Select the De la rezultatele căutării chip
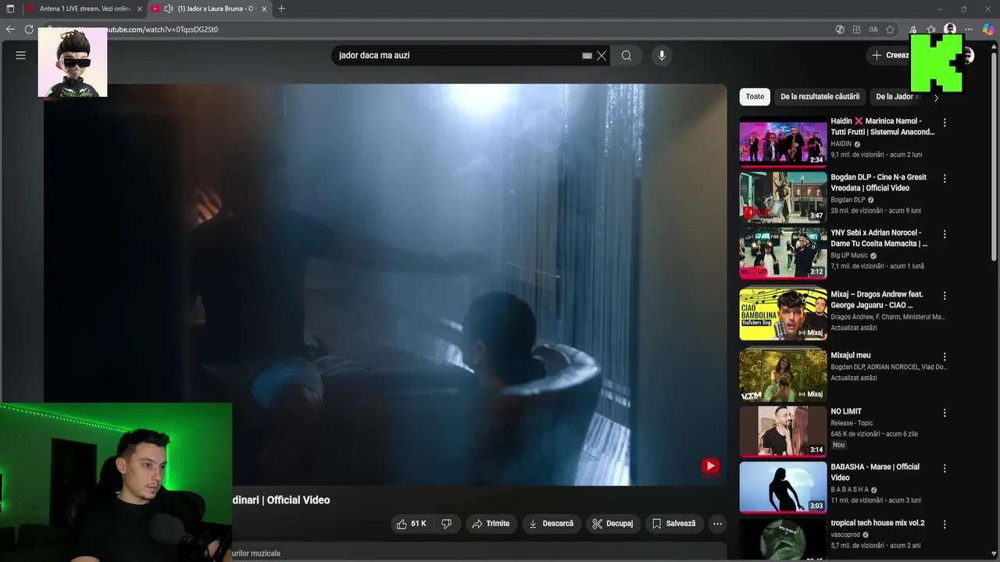The width and height of the screenshot is (1000, 562). pyautogui.click(x=820, y=97)
